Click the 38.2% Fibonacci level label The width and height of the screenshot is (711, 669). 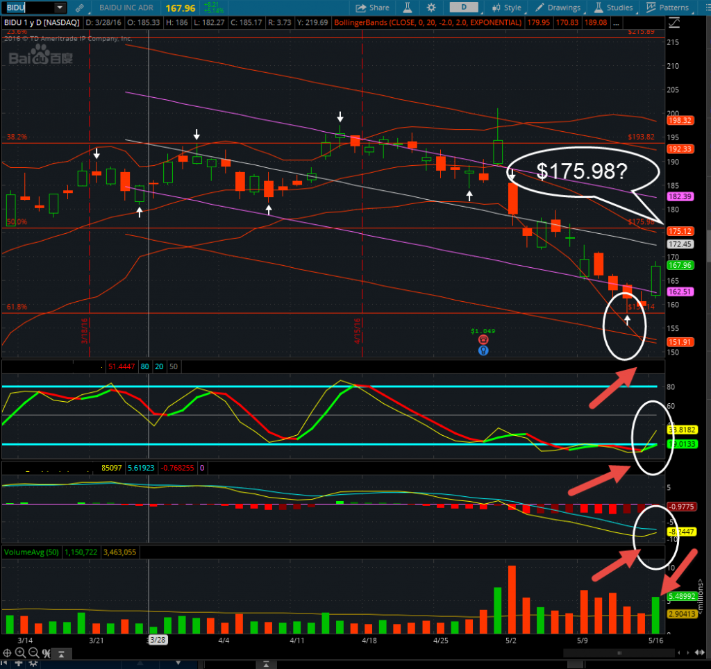[x=17, y=137]
